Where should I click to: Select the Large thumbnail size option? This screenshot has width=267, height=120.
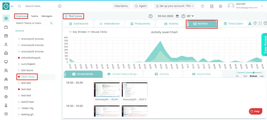[x=261, y=73]
